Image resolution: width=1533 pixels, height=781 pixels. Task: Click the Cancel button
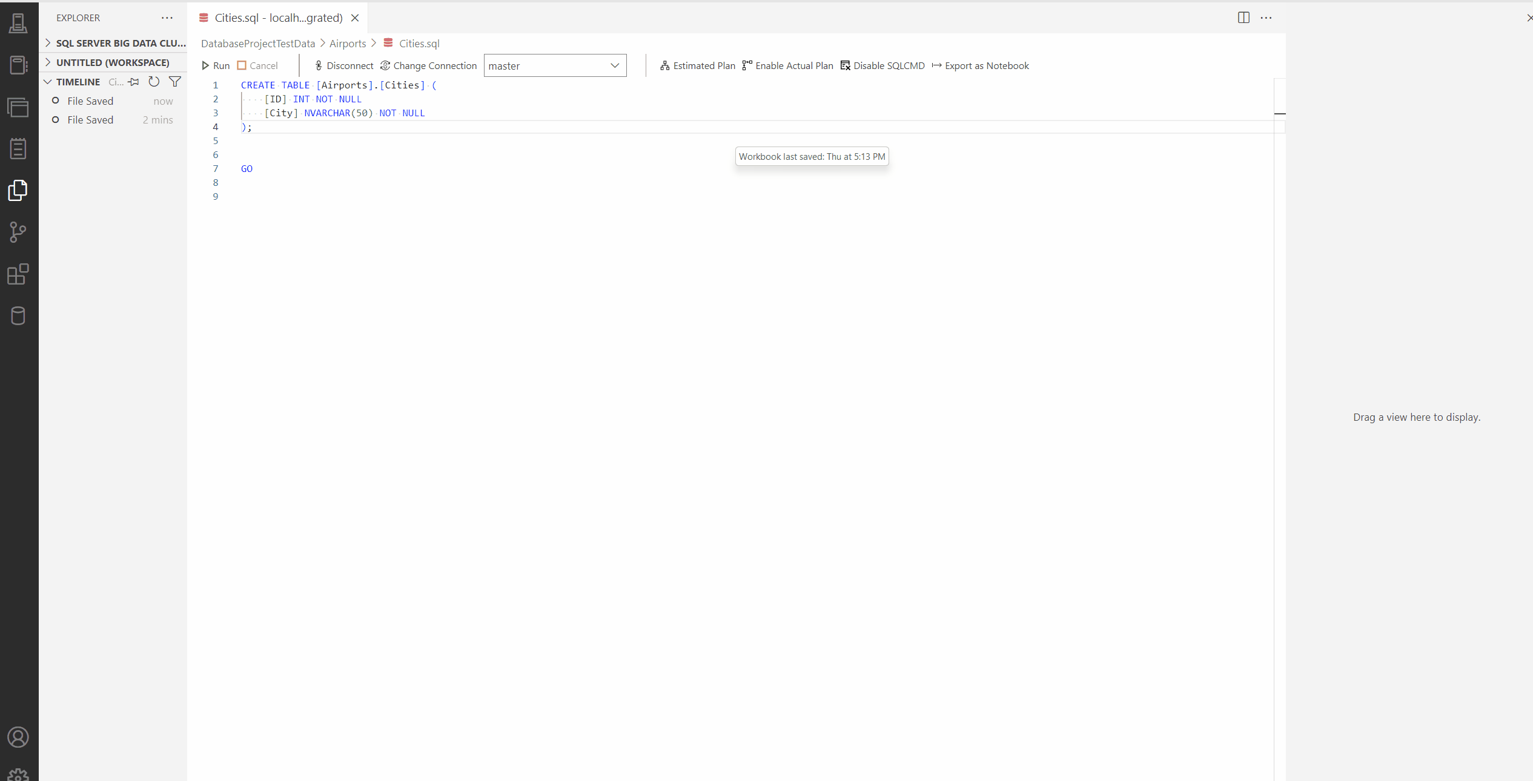[256, 65]
